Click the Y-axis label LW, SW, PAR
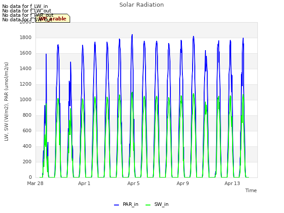The height and width of the screenshot is (213, 284). click(6, 102)
